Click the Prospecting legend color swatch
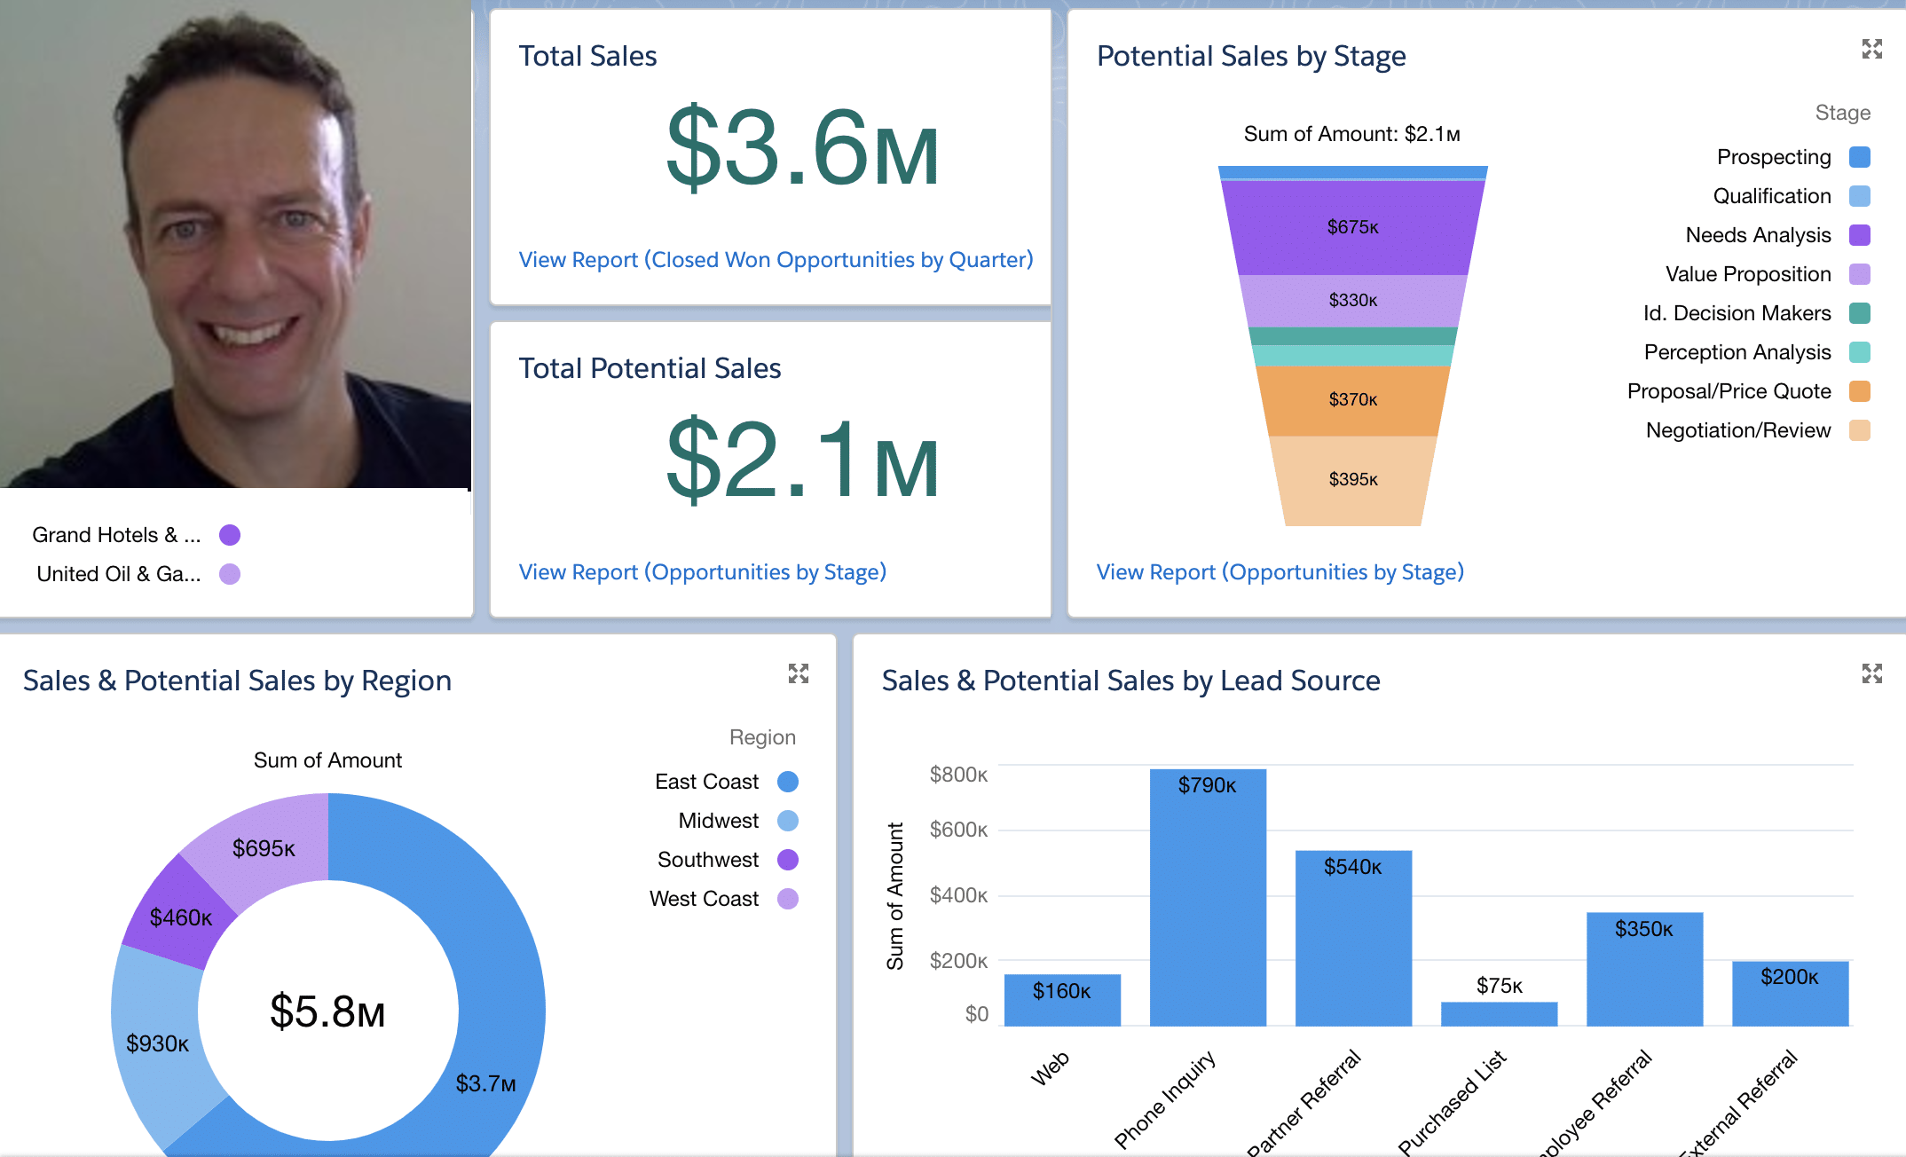 pos(1860,157)
